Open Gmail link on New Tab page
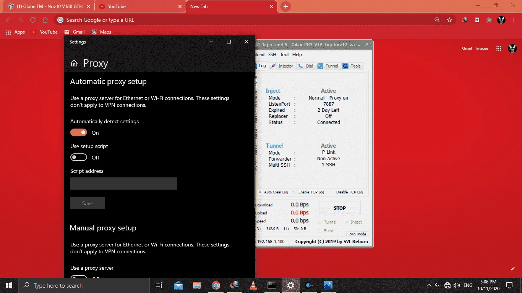This screenshot has height=293, width=522. 467,48
